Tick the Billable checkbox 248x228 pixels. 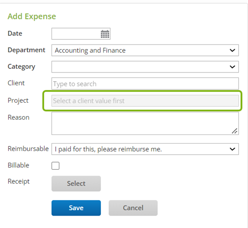coord(55,166)
